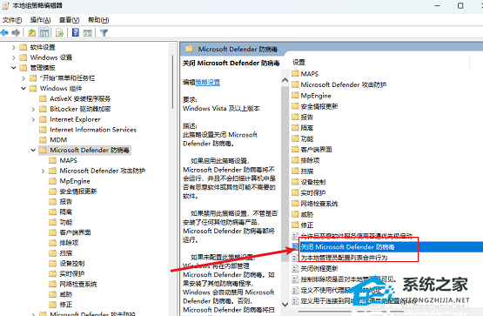Open 排除项 folder in settings list
The width and height of the screenshot is (483, 316).
click(310, 160)
